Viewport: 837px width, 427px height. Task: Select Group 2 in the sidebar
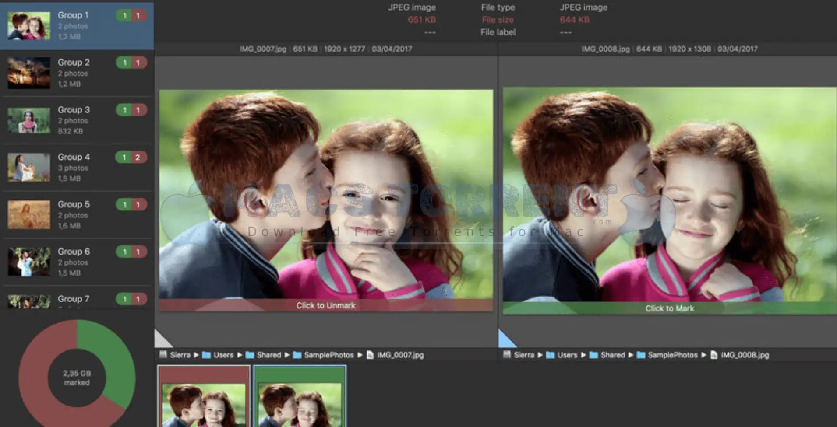(77, 73)
